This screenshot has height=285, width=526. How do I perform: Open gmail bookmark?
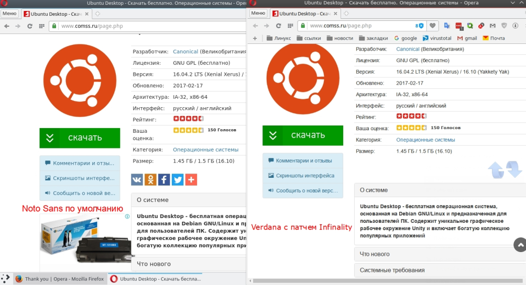[467, 38]
